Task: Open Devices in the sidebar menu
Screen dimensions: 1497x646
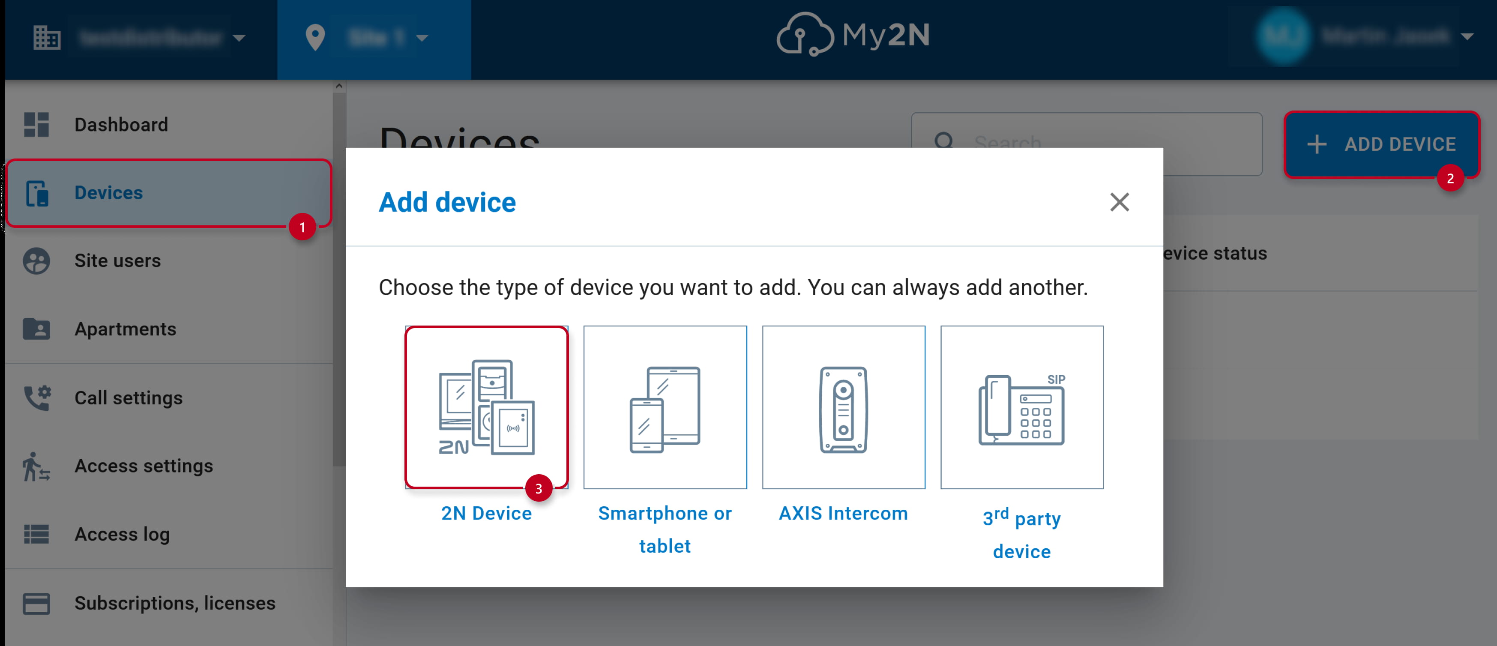Action: 168,193
